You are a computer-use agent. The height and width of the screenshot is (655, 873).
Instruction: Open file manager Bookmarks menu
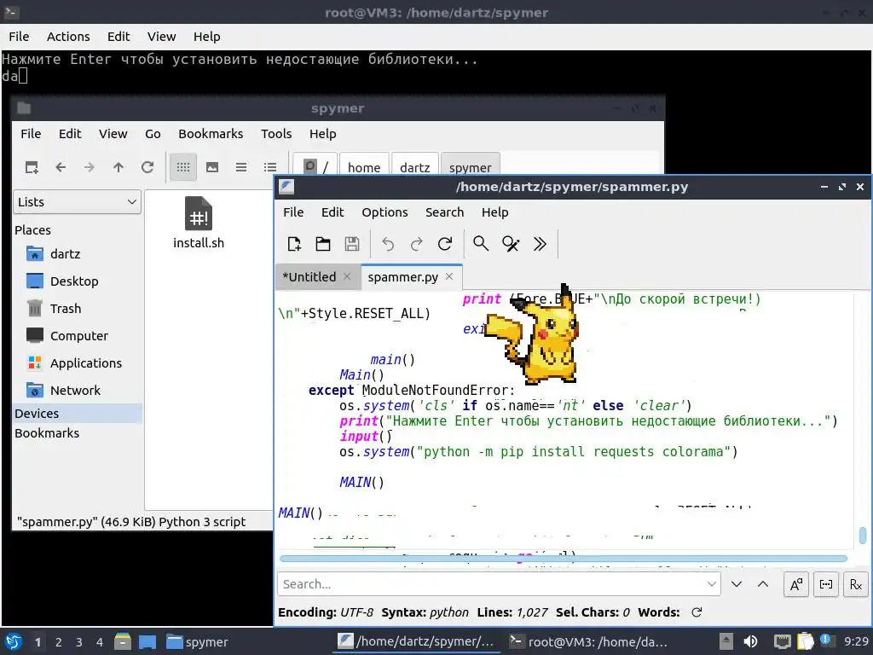tap(211, 134)
